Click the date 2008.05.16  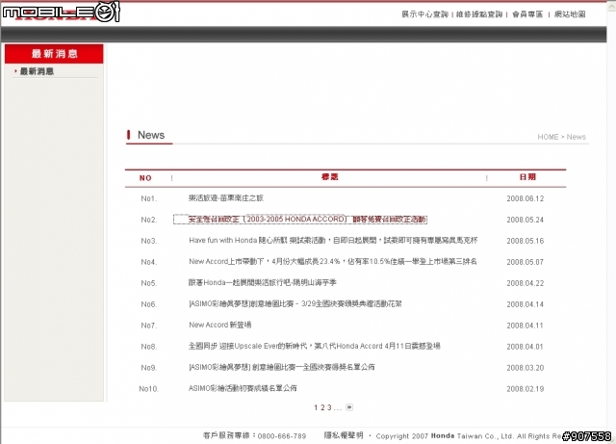pos(526,241)
